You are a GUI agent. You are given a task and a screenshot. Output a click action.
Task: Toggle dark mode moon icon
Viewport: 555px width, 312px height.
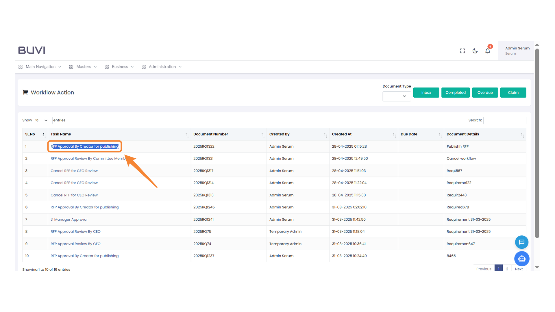pos(475,51)
